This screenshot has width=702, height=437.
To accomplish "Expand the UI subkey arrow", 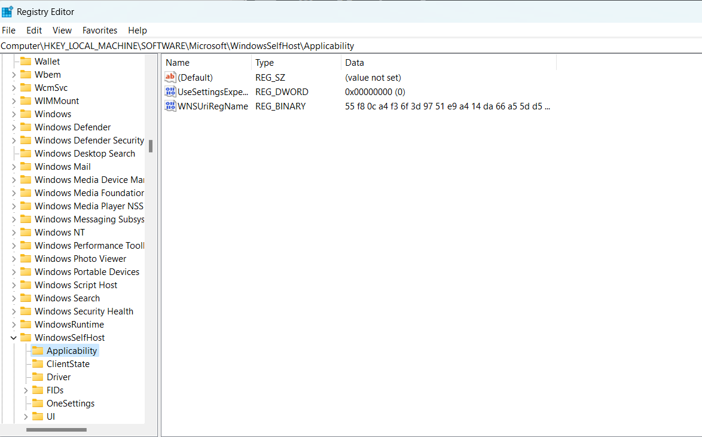I will (26, 417).
